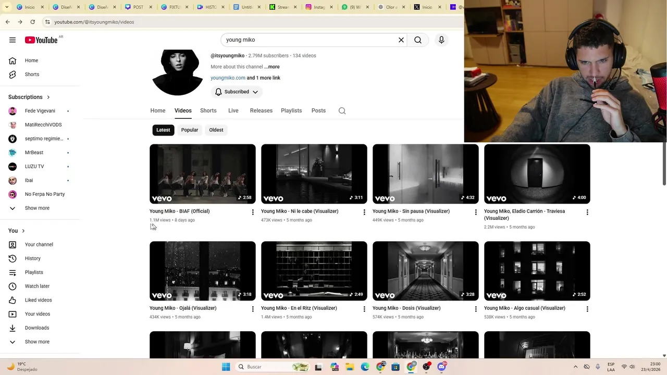Switch to channel Posts tab
667x375 pixels.
point(318,110)
